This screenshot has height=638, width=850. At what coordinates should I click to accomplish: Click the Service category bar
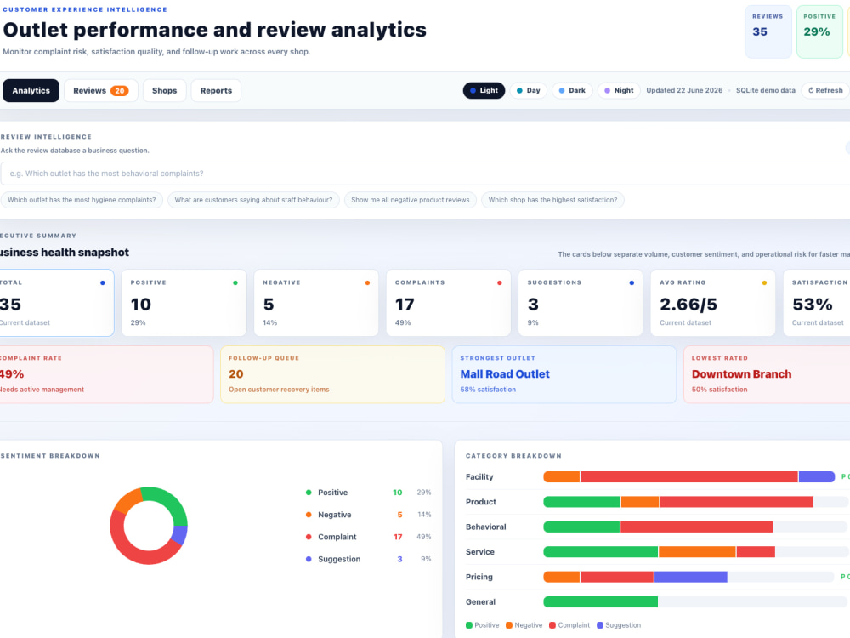(695, 552)
